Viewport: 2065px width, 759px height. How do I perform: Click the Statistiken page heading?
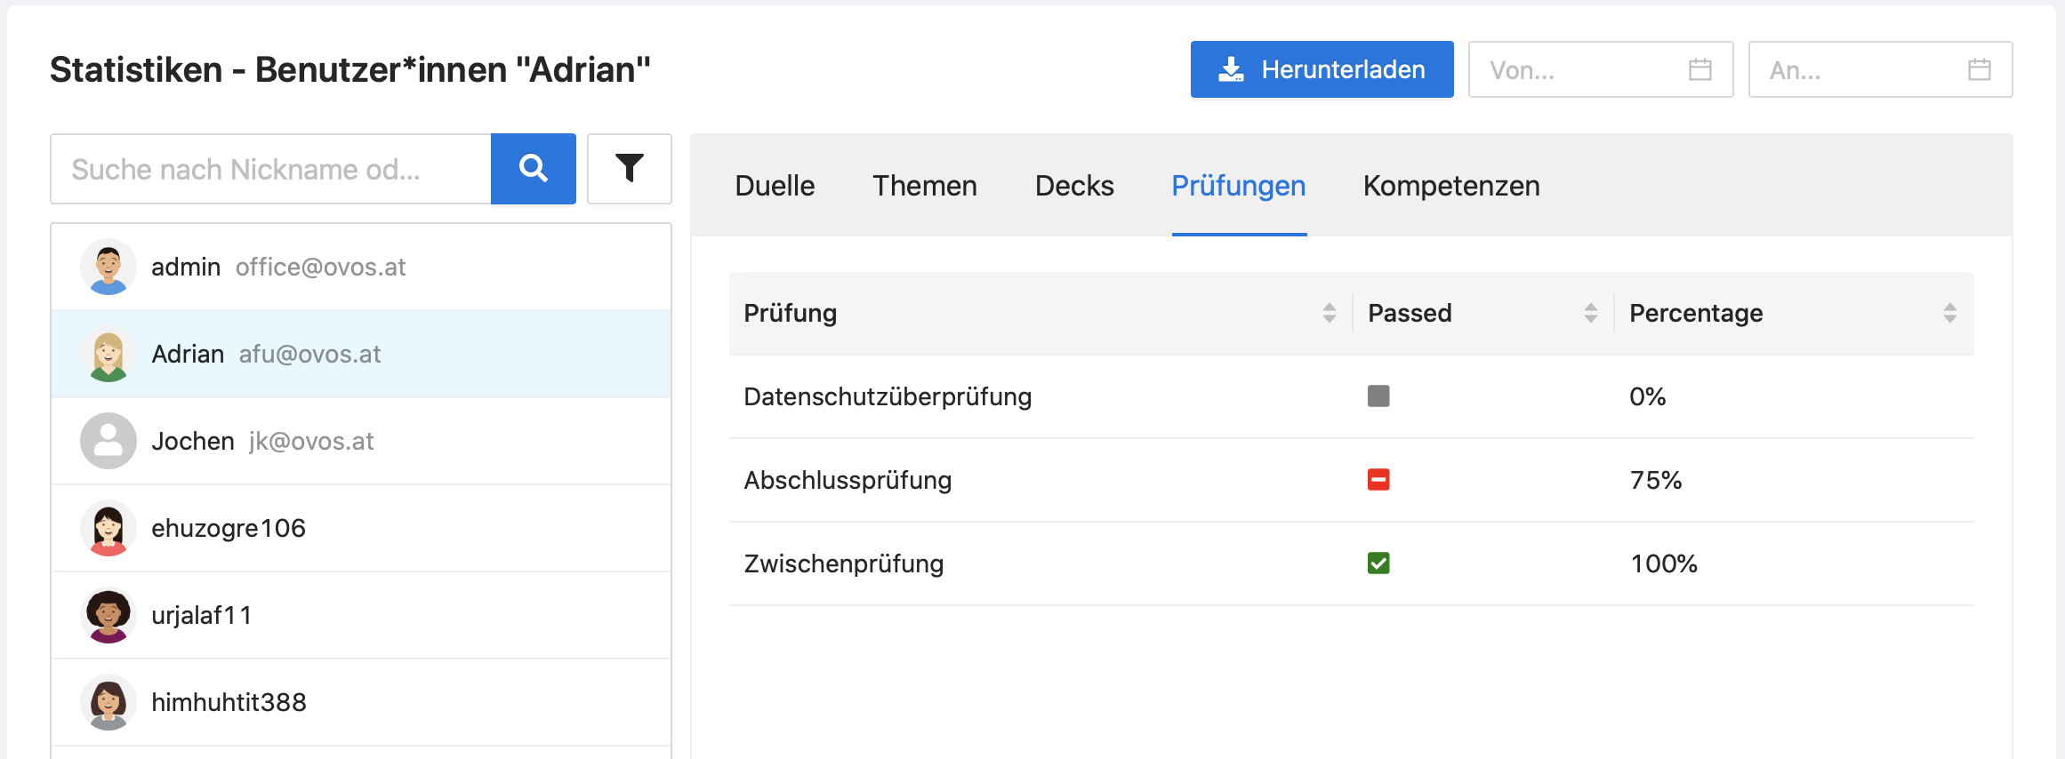350,69
